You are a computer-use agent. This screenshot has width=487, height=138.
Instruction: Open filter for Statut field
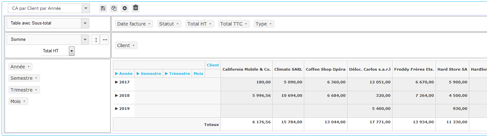coord(178,24)
